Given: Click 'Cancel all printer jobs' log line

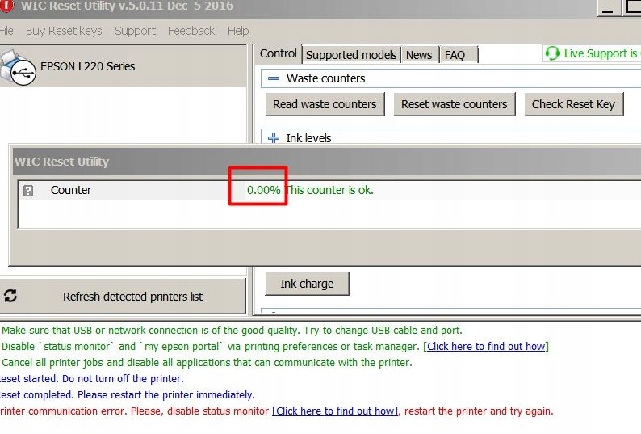Looking at the screenshot, I should tap(207, 363).
